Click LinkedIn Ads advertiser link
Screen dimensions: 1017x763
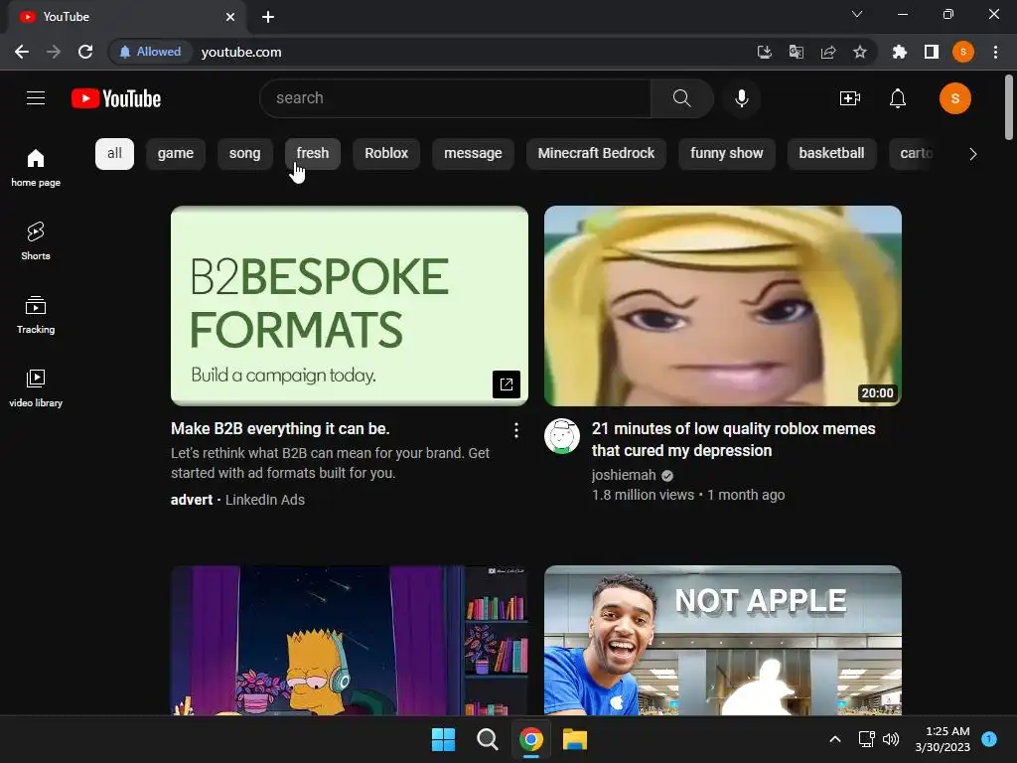tap(264, 501)
